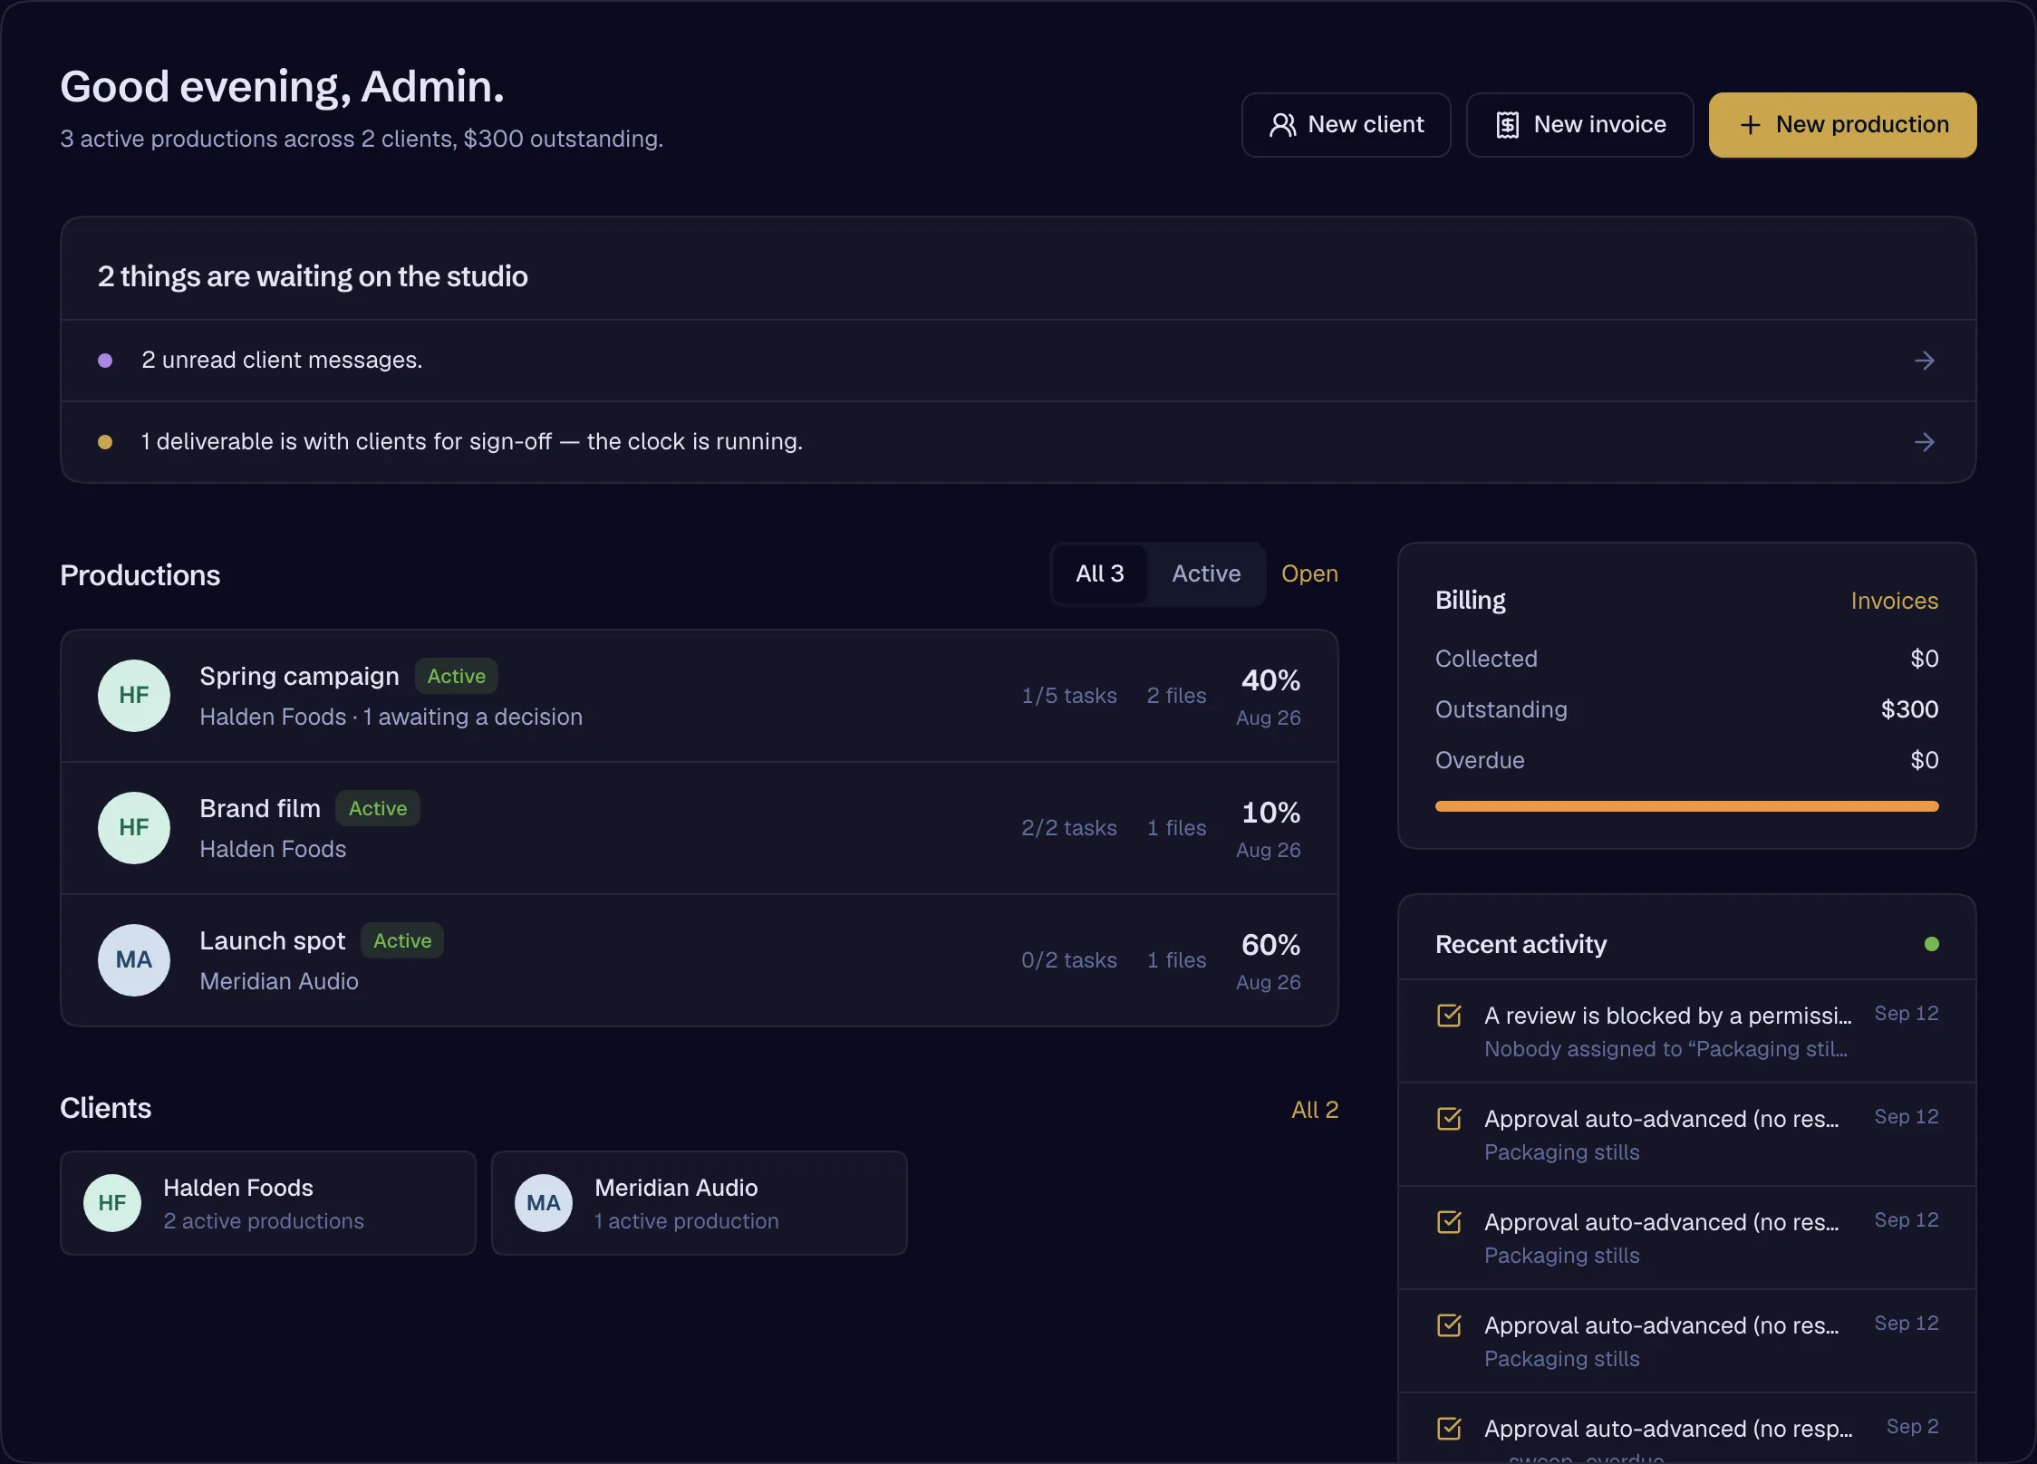This screenshot has width=2037, height=1464.
Task: Click '0/2 tasks' on Launch spot
Action: coord(1069,960)
